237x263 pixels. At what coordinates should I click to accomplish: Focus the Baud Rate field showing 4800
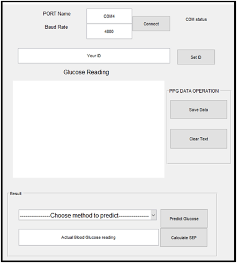109,32
